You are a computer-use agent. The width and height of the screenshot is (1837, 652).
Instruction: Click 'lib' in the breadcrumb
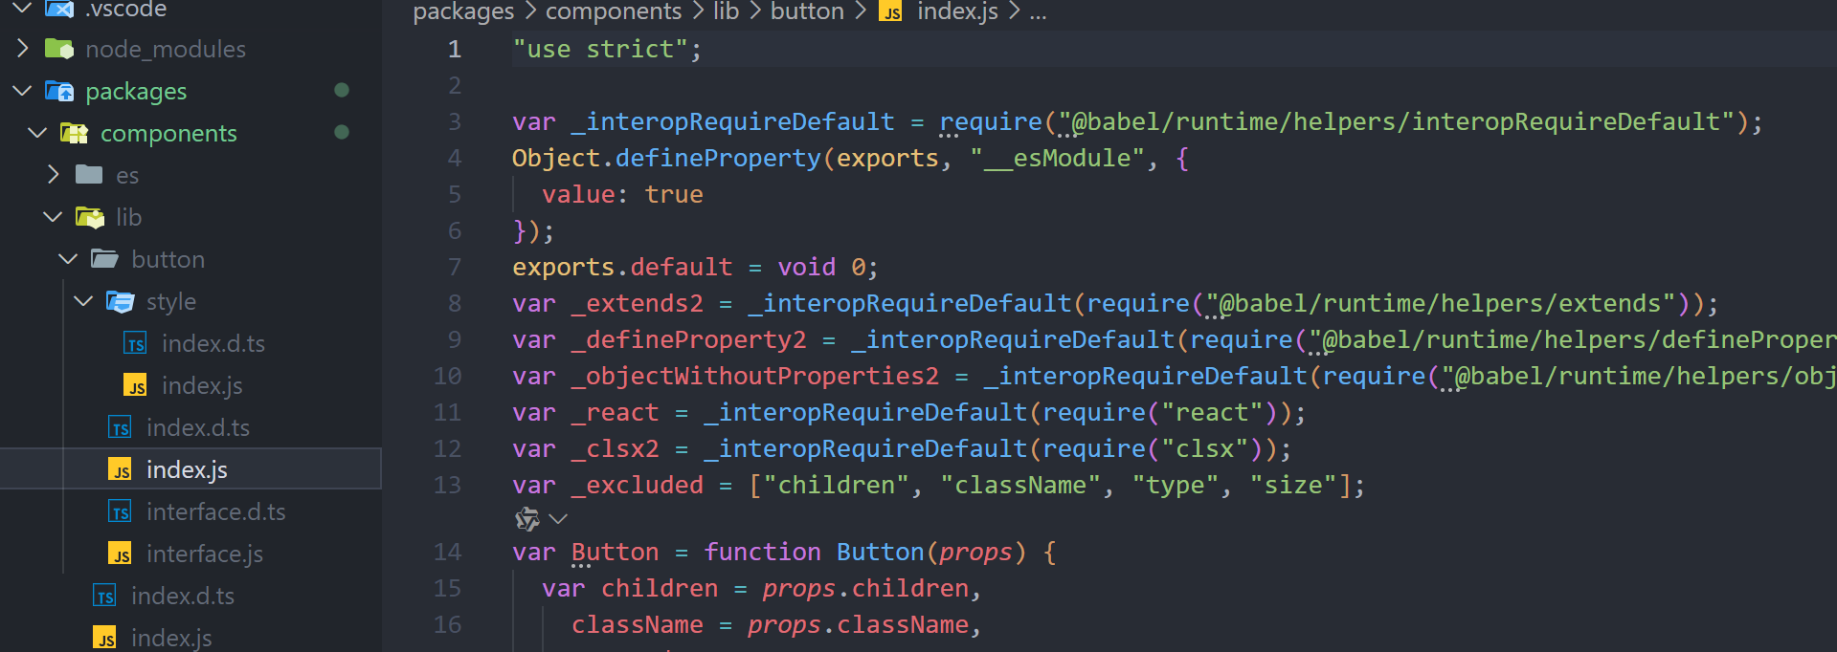tap(727, 11)
